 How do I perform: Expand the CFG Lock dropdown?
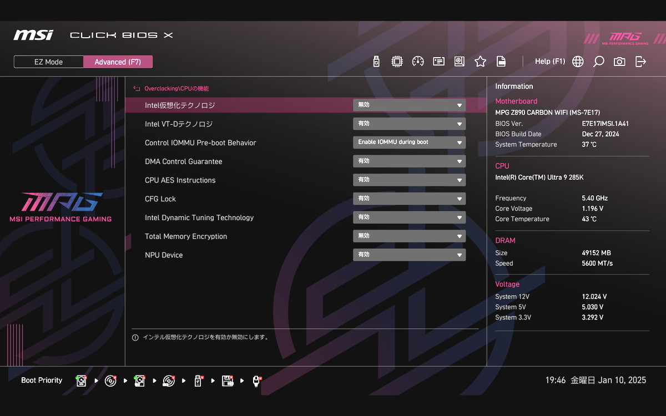point(409,199)
